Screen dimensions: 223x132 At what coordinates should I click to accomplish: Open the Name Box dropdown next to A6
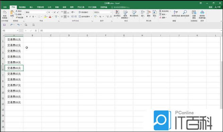[x=17, y=30]
